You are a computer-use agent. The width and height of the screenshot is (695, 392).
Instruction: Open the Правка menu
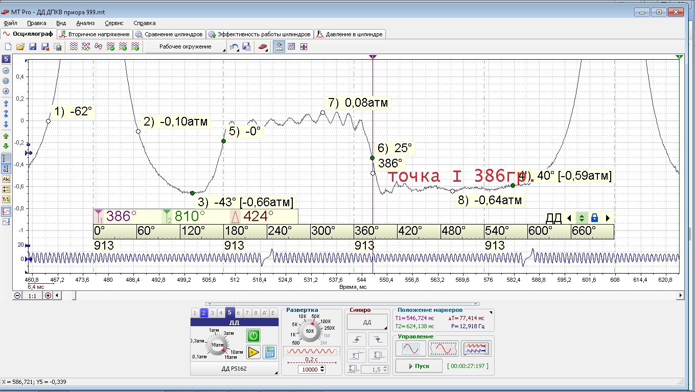[x=37, y=23]
